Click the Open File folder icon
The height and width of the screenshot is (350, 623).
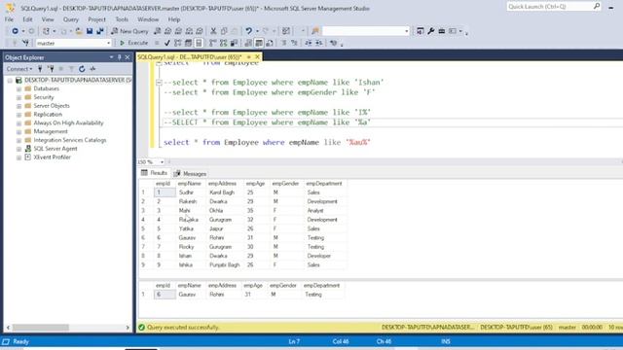79,31
